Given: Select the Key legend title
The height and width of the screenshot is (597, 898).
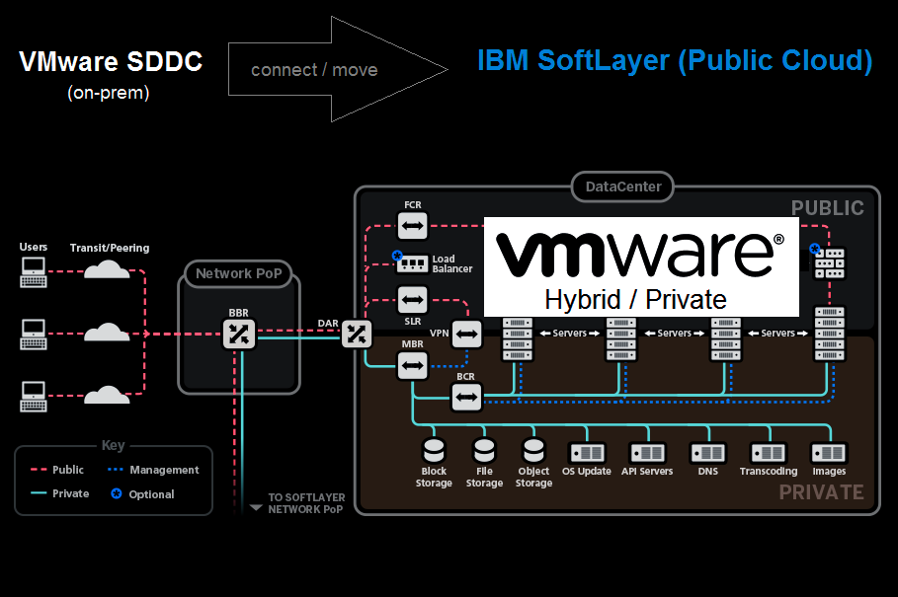Looking at the screenshot, I should (x=113, y=445).
